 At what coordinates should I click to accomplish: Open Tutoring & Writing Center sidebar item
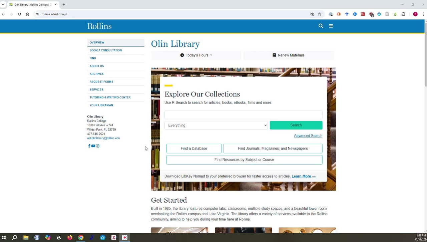point(116,97)
